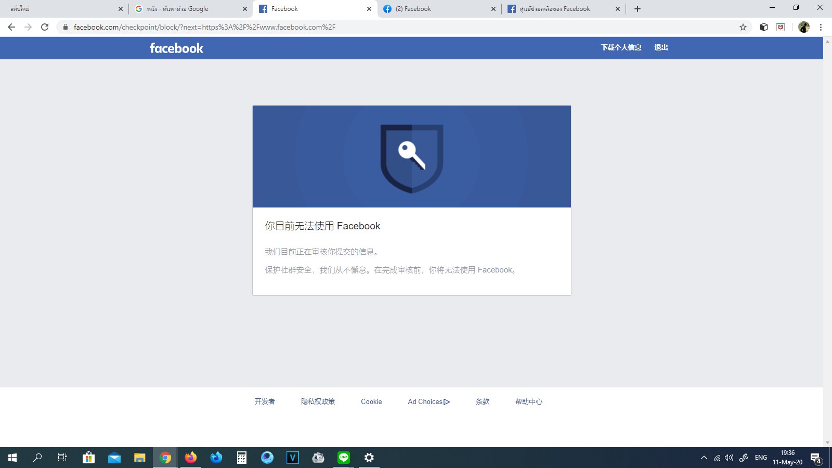
Task: Close the first Thai-titled tab
Action: pyautogui.click(x=121, y=9)
